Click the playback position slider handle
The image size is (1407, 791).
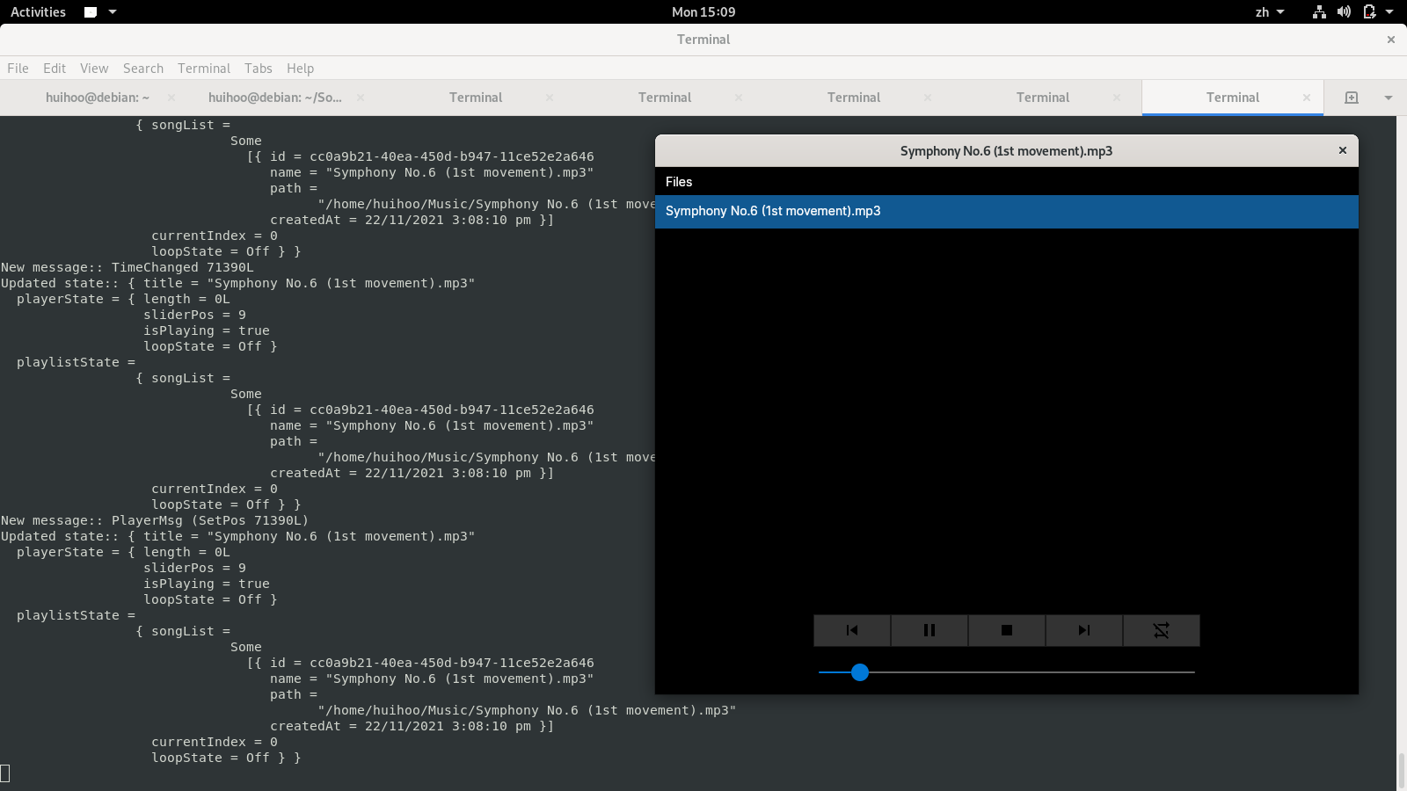[x=860, y=672]
